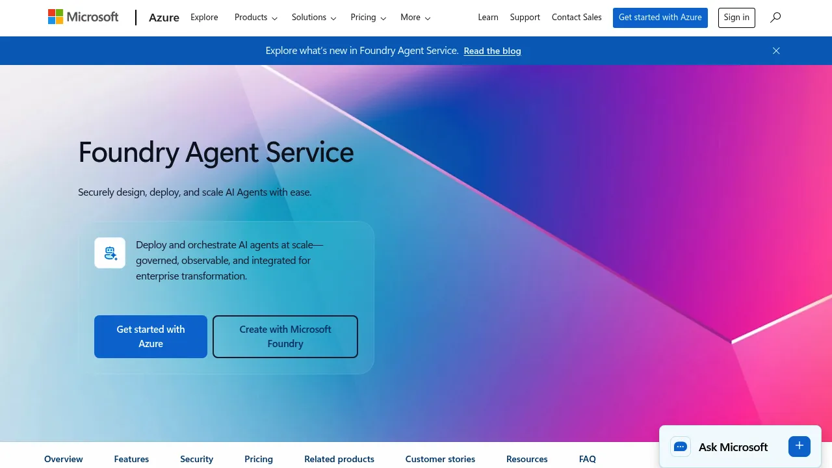The height and width of the screenshot is (468, 832).
Task: Click the Ask Microsoft label
Action: [x=733, y=447]
